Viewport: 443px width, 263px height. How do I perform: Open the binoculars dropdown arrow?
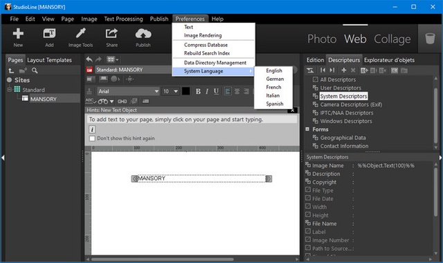click(112, 101)
